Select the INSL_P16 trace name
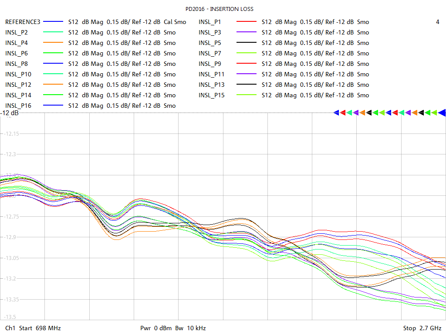 pos(18,106)
